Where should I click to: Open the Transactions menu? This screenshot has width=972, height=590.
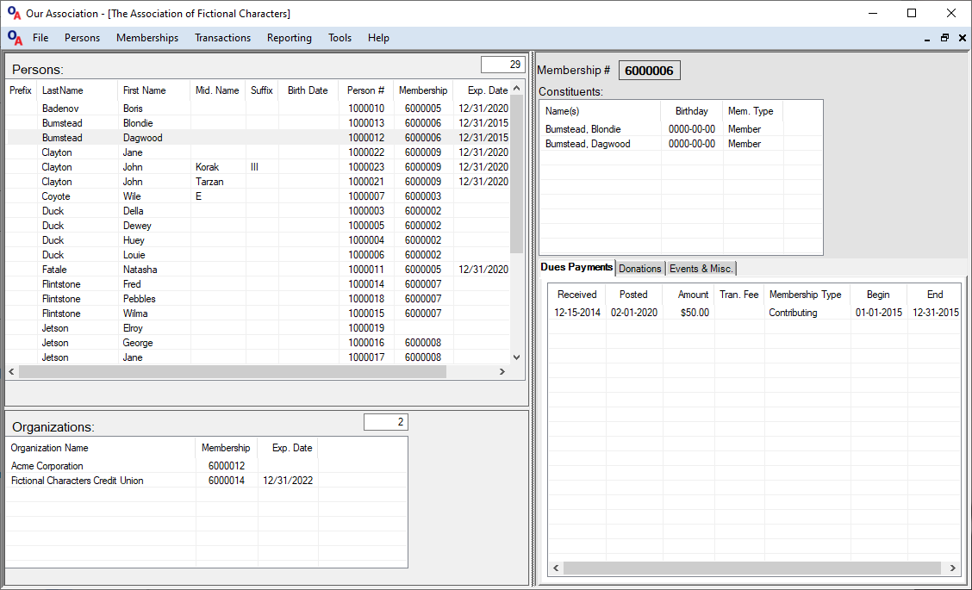[x=222, y=38]
